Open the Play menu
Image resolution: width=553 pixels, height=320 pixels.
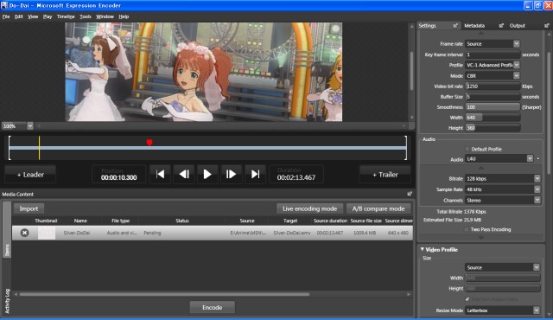pos(48,16)
